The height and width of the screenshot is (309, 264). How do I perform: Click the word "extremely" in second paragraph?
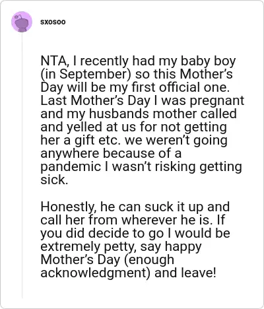click(70, 247)
